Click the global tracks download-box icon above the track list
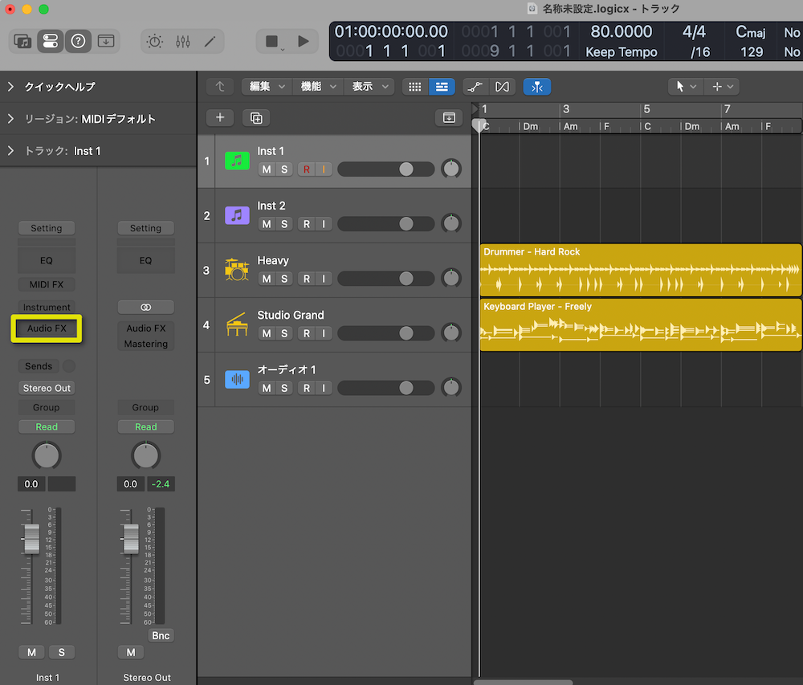 pos(449,118)
